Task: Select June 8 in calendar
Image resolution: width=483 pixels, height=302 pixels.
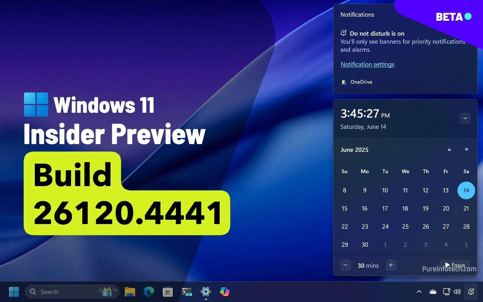Action: (x=344, y=190)
